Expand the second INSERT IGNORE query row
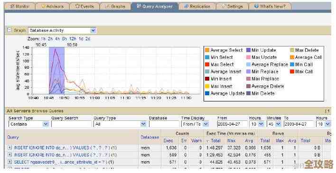This screenshot has height=173, width=336. [x=9, y=155]
